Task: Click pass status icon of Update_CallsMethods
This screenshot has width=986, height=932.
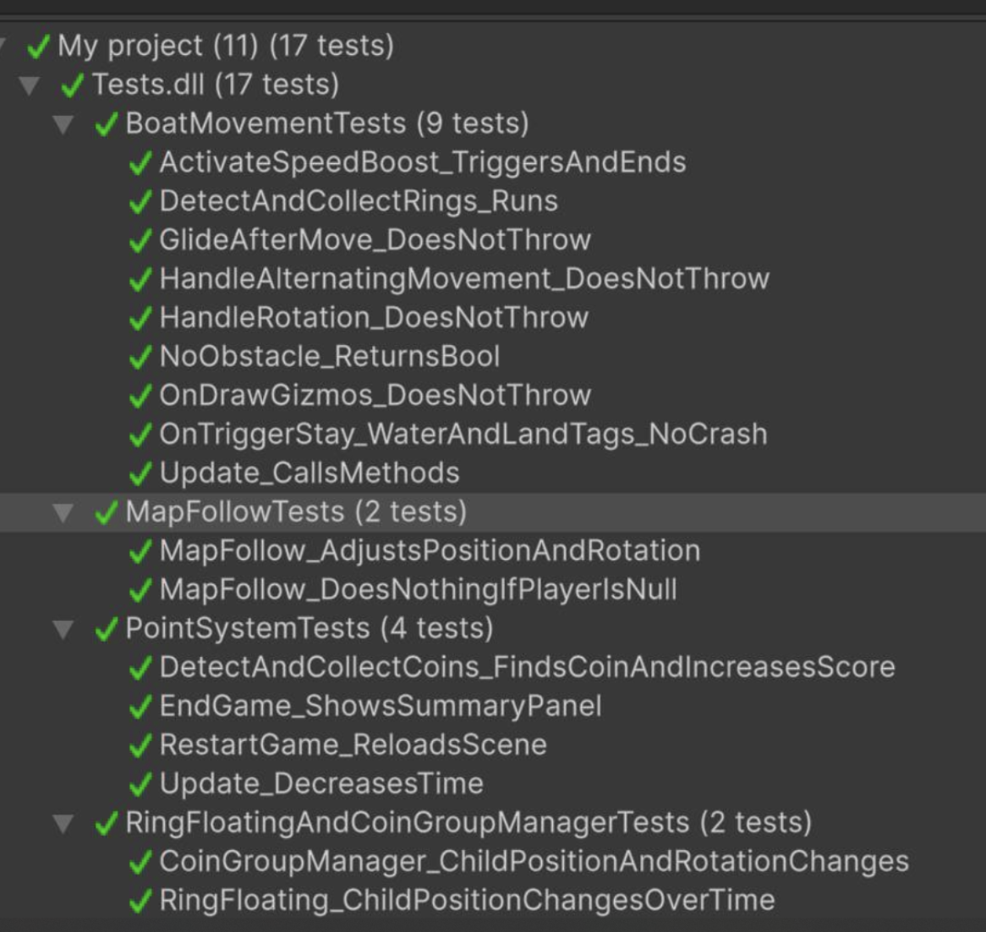Action: click(140, 474)
